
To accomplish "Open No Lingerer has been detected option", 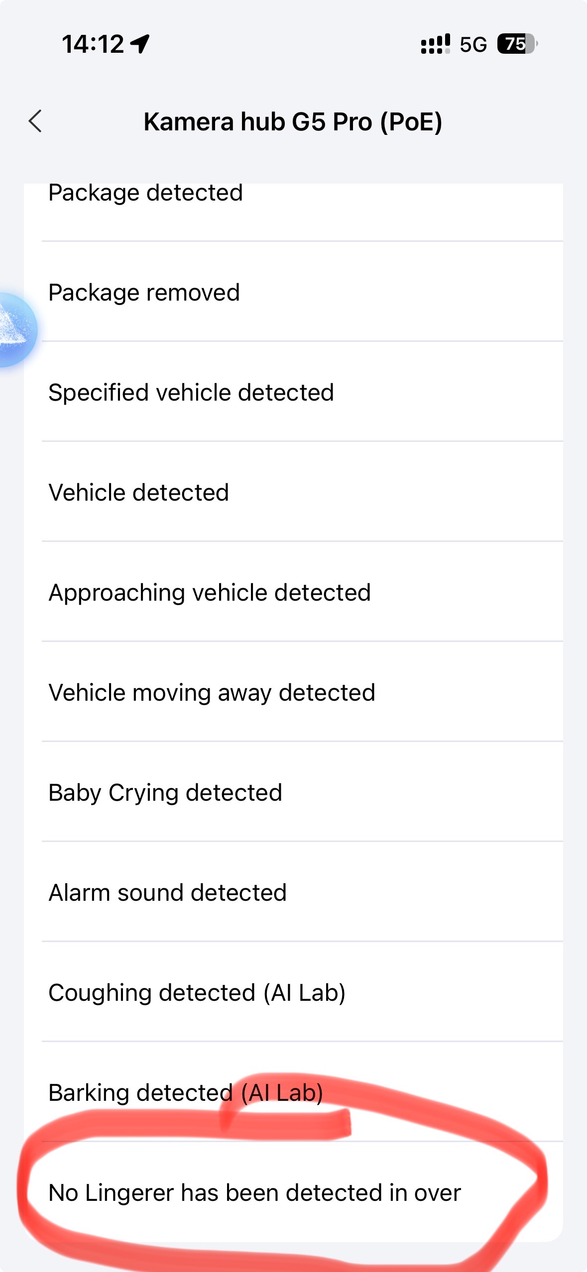I will click(254, 1193).
